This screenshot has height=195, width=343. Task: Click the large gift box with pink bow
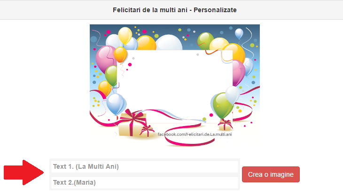[x=132, y=123]
